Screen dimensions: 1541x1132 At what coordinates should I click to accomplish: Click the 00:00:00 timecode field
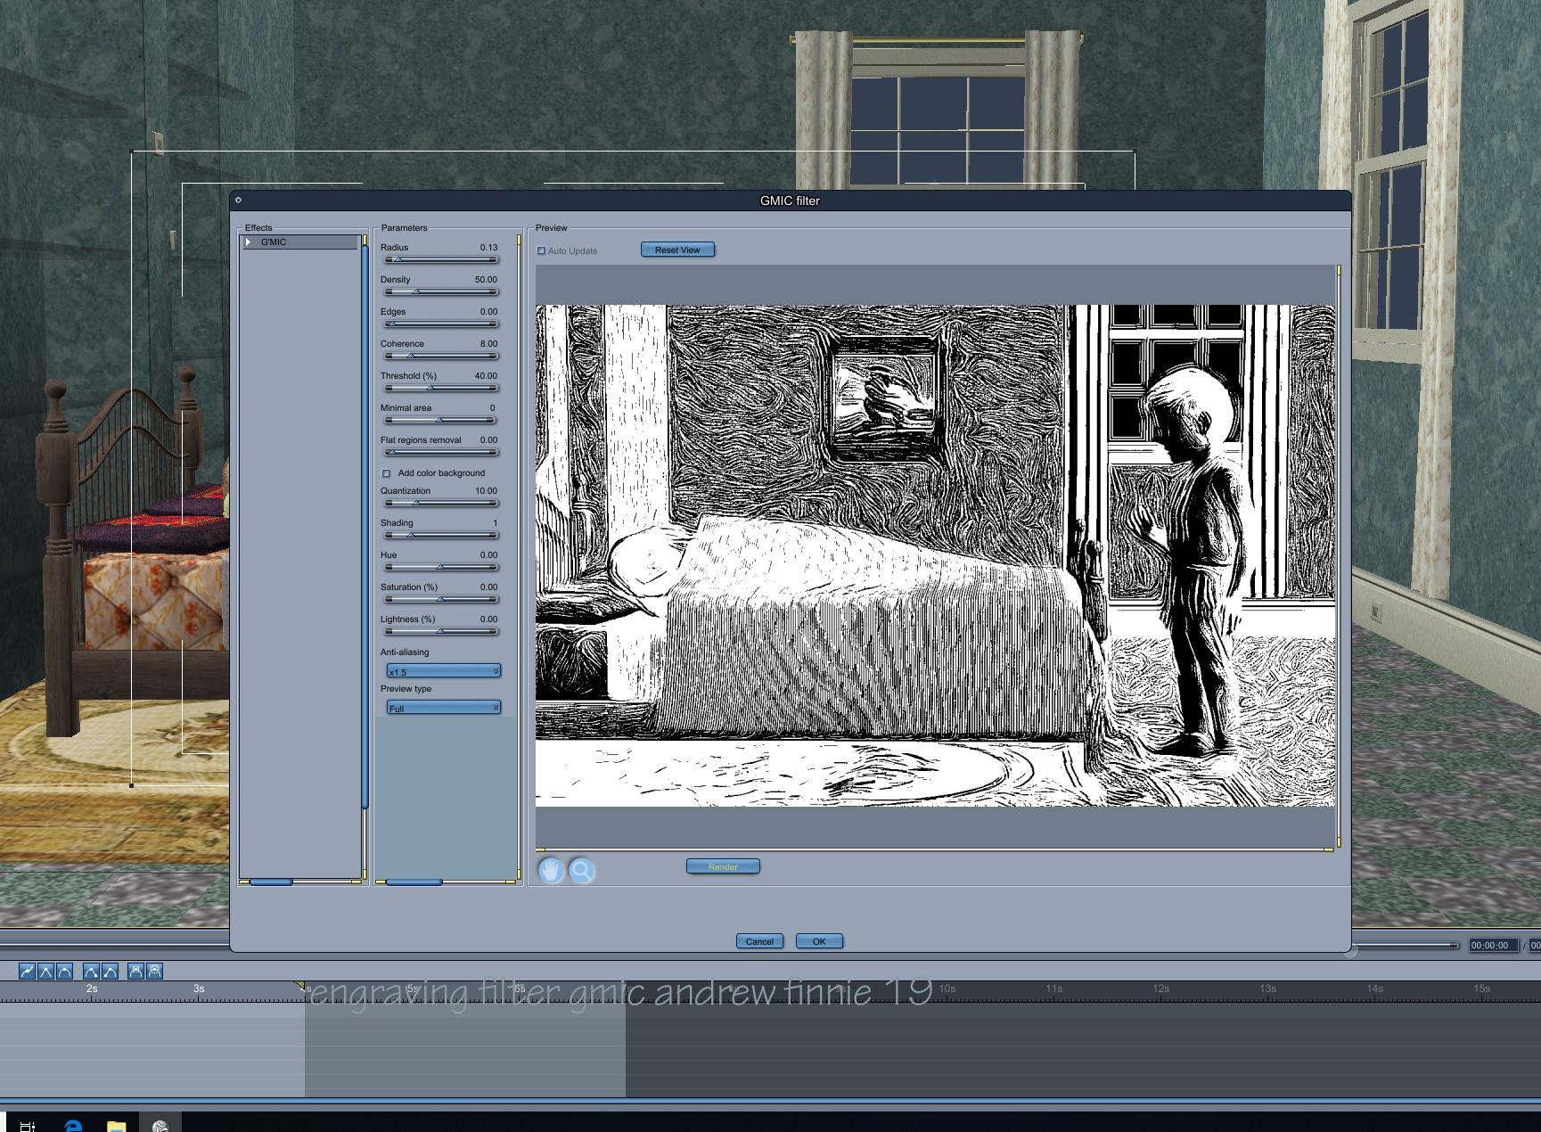click(x=1493, y=945)
